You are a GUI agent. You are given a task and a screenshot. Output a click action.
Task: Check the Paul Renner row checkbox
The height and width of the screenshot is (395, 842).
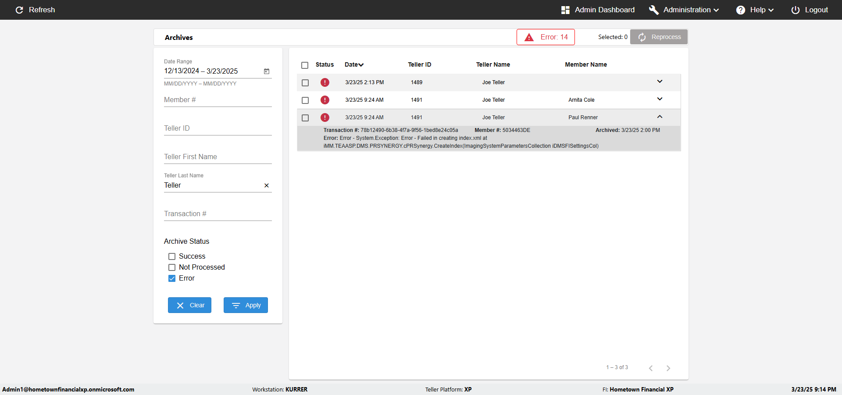point(305,118)
